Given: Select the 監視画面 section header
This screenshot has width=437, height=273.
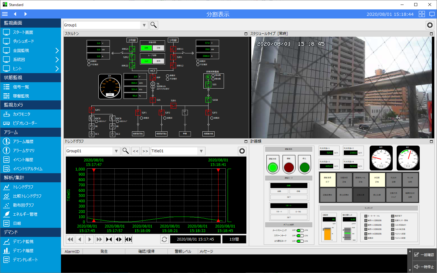Looking at the screenshot, I should click(x=30, y=23).
